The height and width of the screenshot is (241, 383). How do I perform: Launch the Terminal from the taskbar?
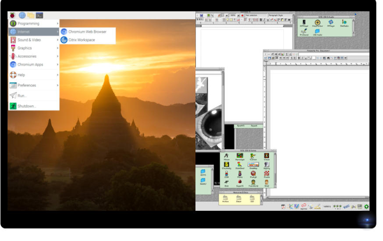point(39,15)
